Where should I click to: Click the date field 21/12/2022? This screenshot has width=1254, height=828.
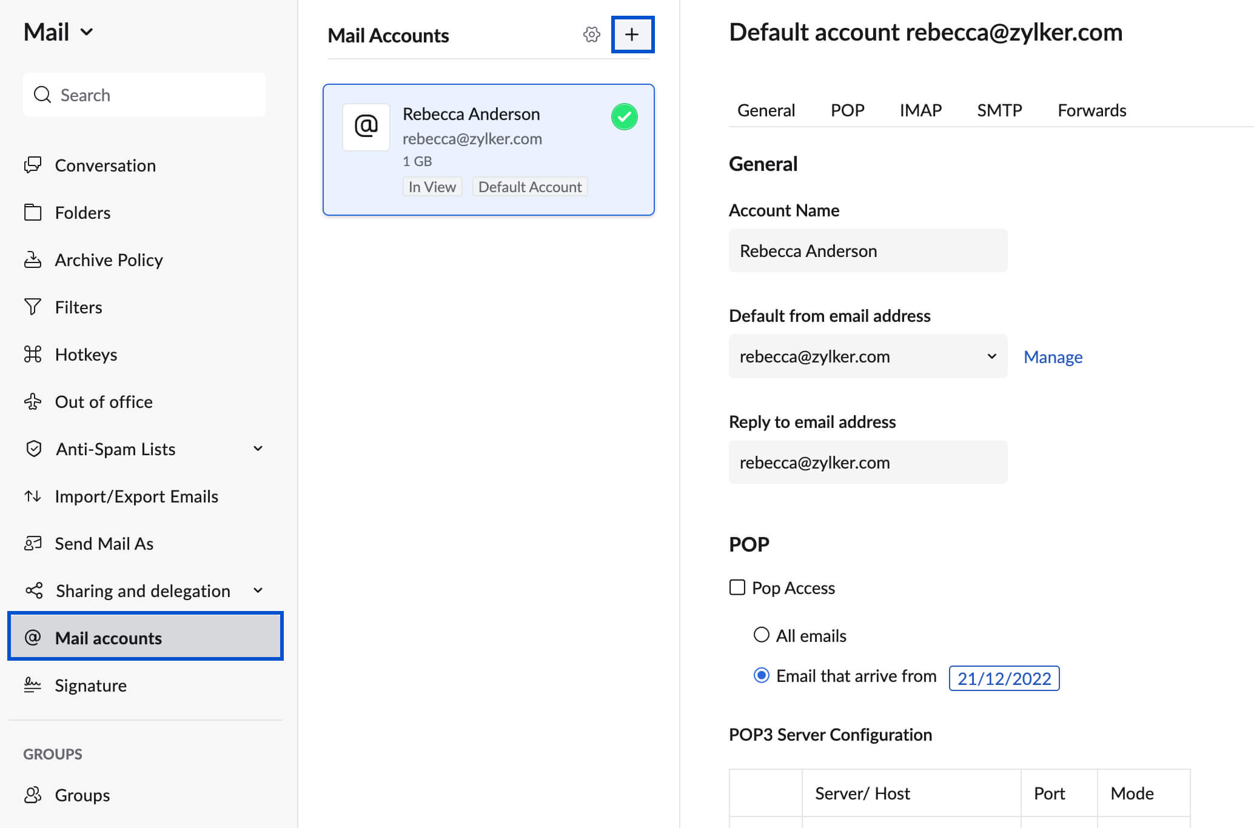pos(1005,678)
